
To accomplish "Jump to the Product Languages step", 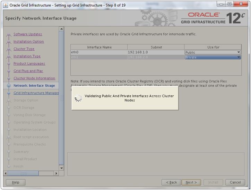I will click(x=29, y=63).
